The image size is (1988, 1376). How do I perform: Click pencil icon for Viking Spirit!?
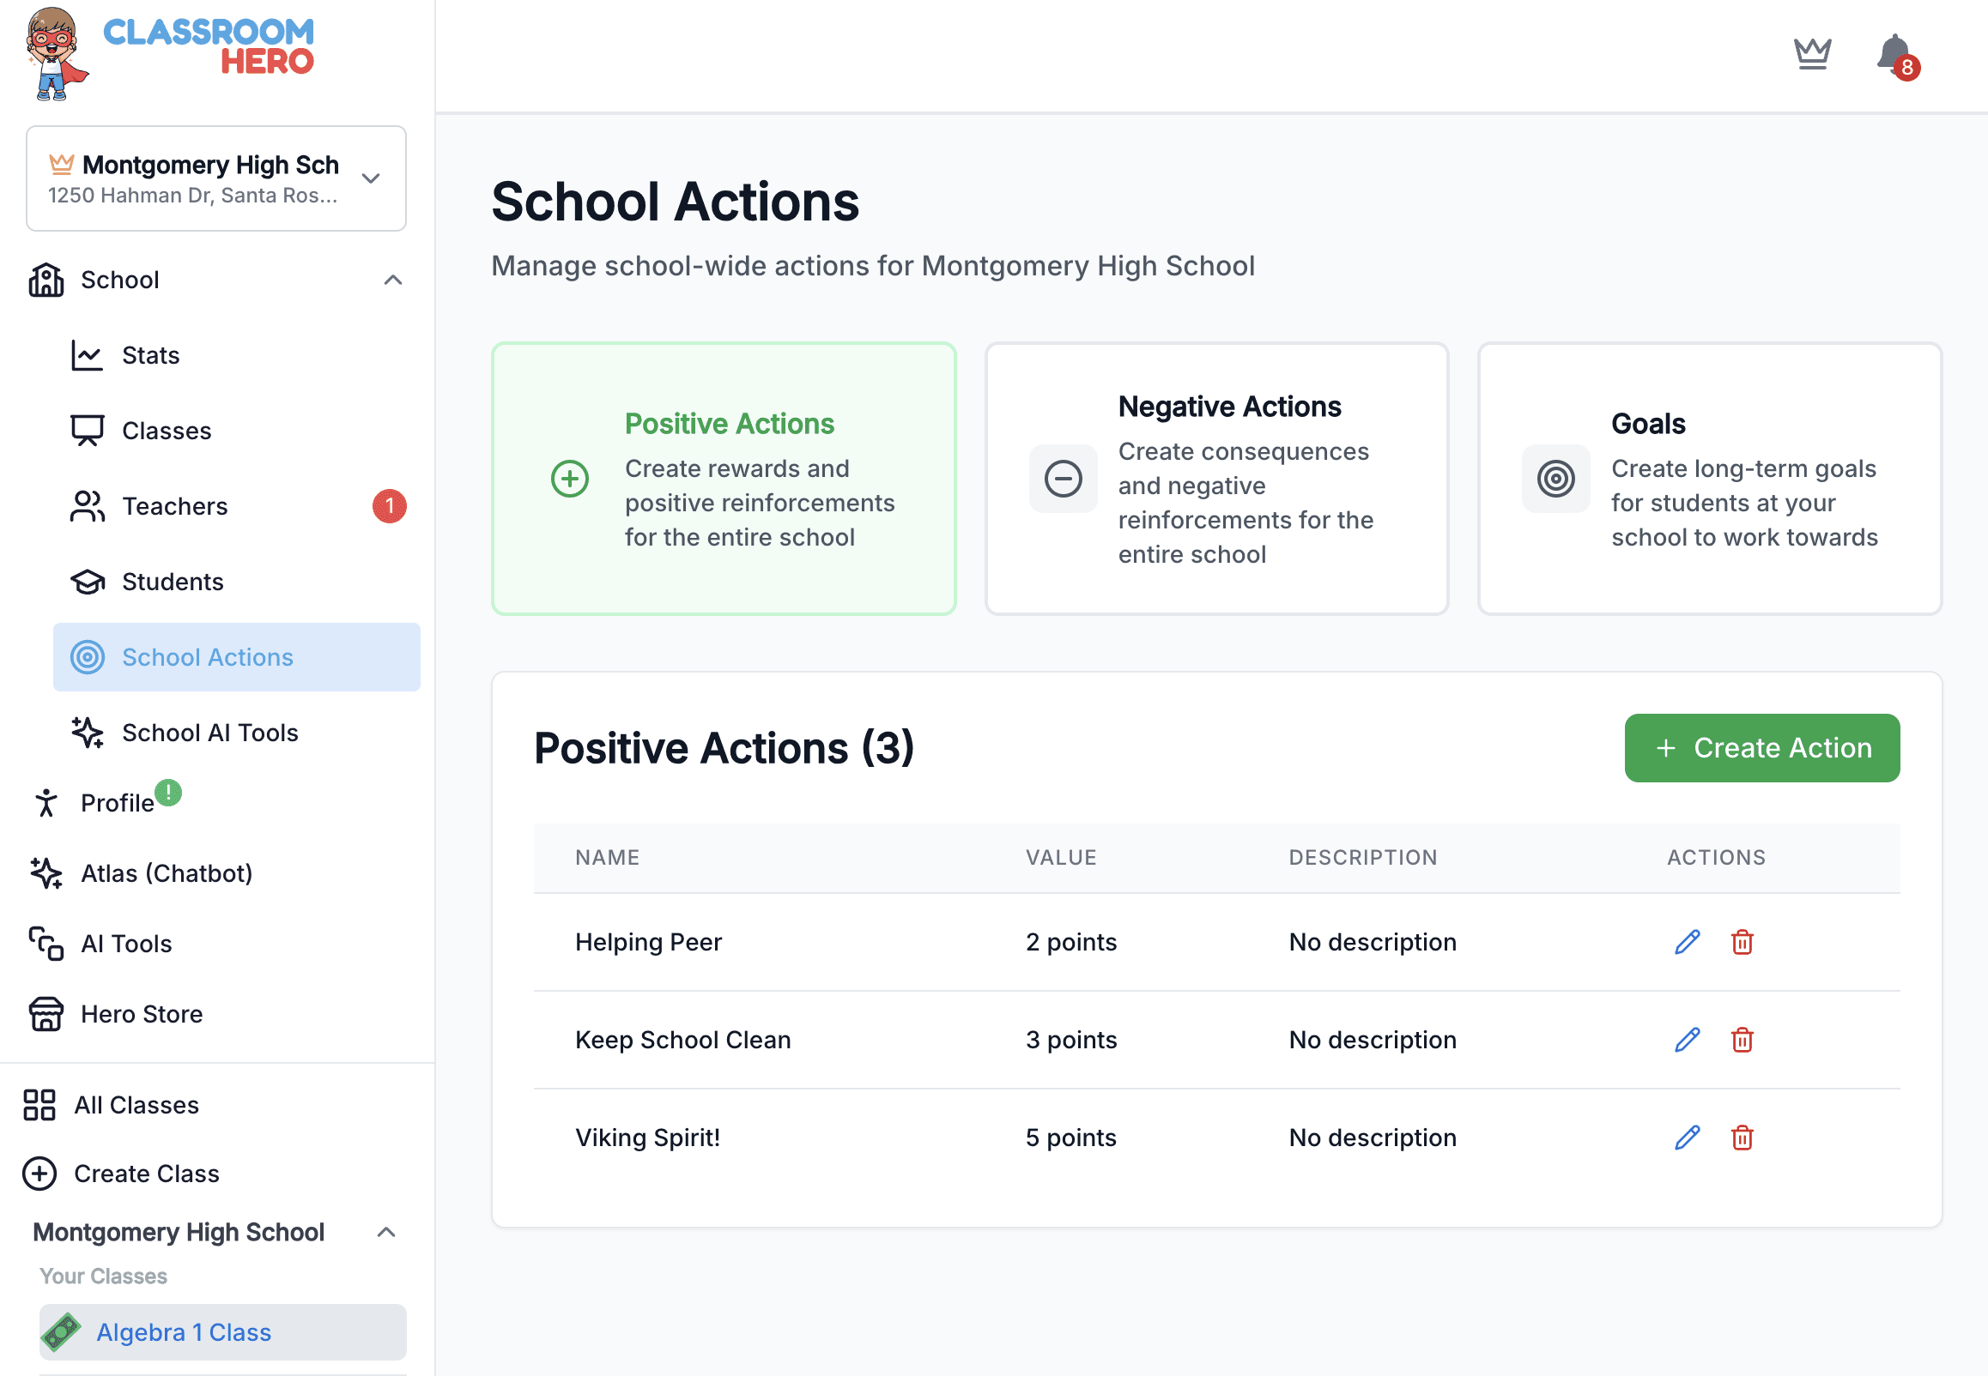click(1686, 1138)
